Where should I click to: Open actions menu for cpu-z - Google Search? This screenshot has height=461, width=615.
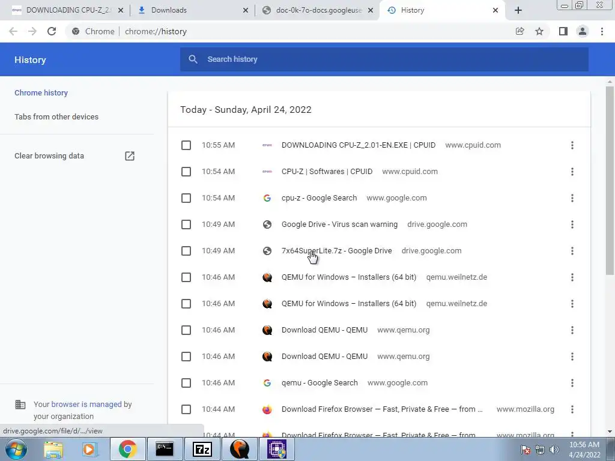pyautogui.click(x=572, y=198)
